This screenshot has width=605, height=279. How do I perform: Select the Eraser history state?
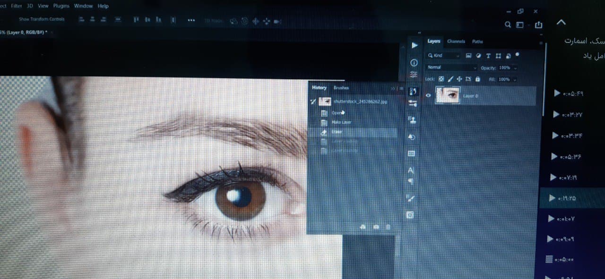click(337, 132)
